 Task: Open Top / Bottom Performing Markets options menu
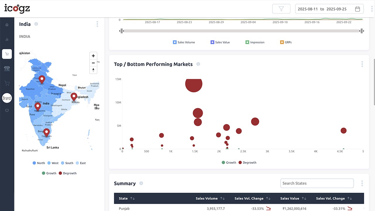[x=362, y=64]
